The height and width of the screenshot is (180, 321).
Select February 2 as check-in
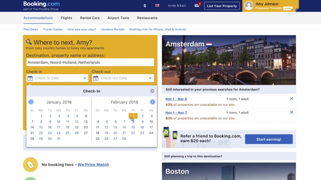(x=142, y=116)
